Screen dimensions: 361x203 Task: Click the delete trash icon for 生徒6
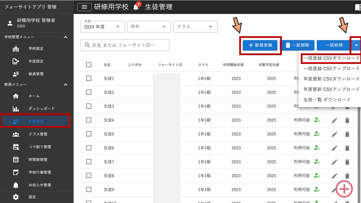[x=347, y=148]
